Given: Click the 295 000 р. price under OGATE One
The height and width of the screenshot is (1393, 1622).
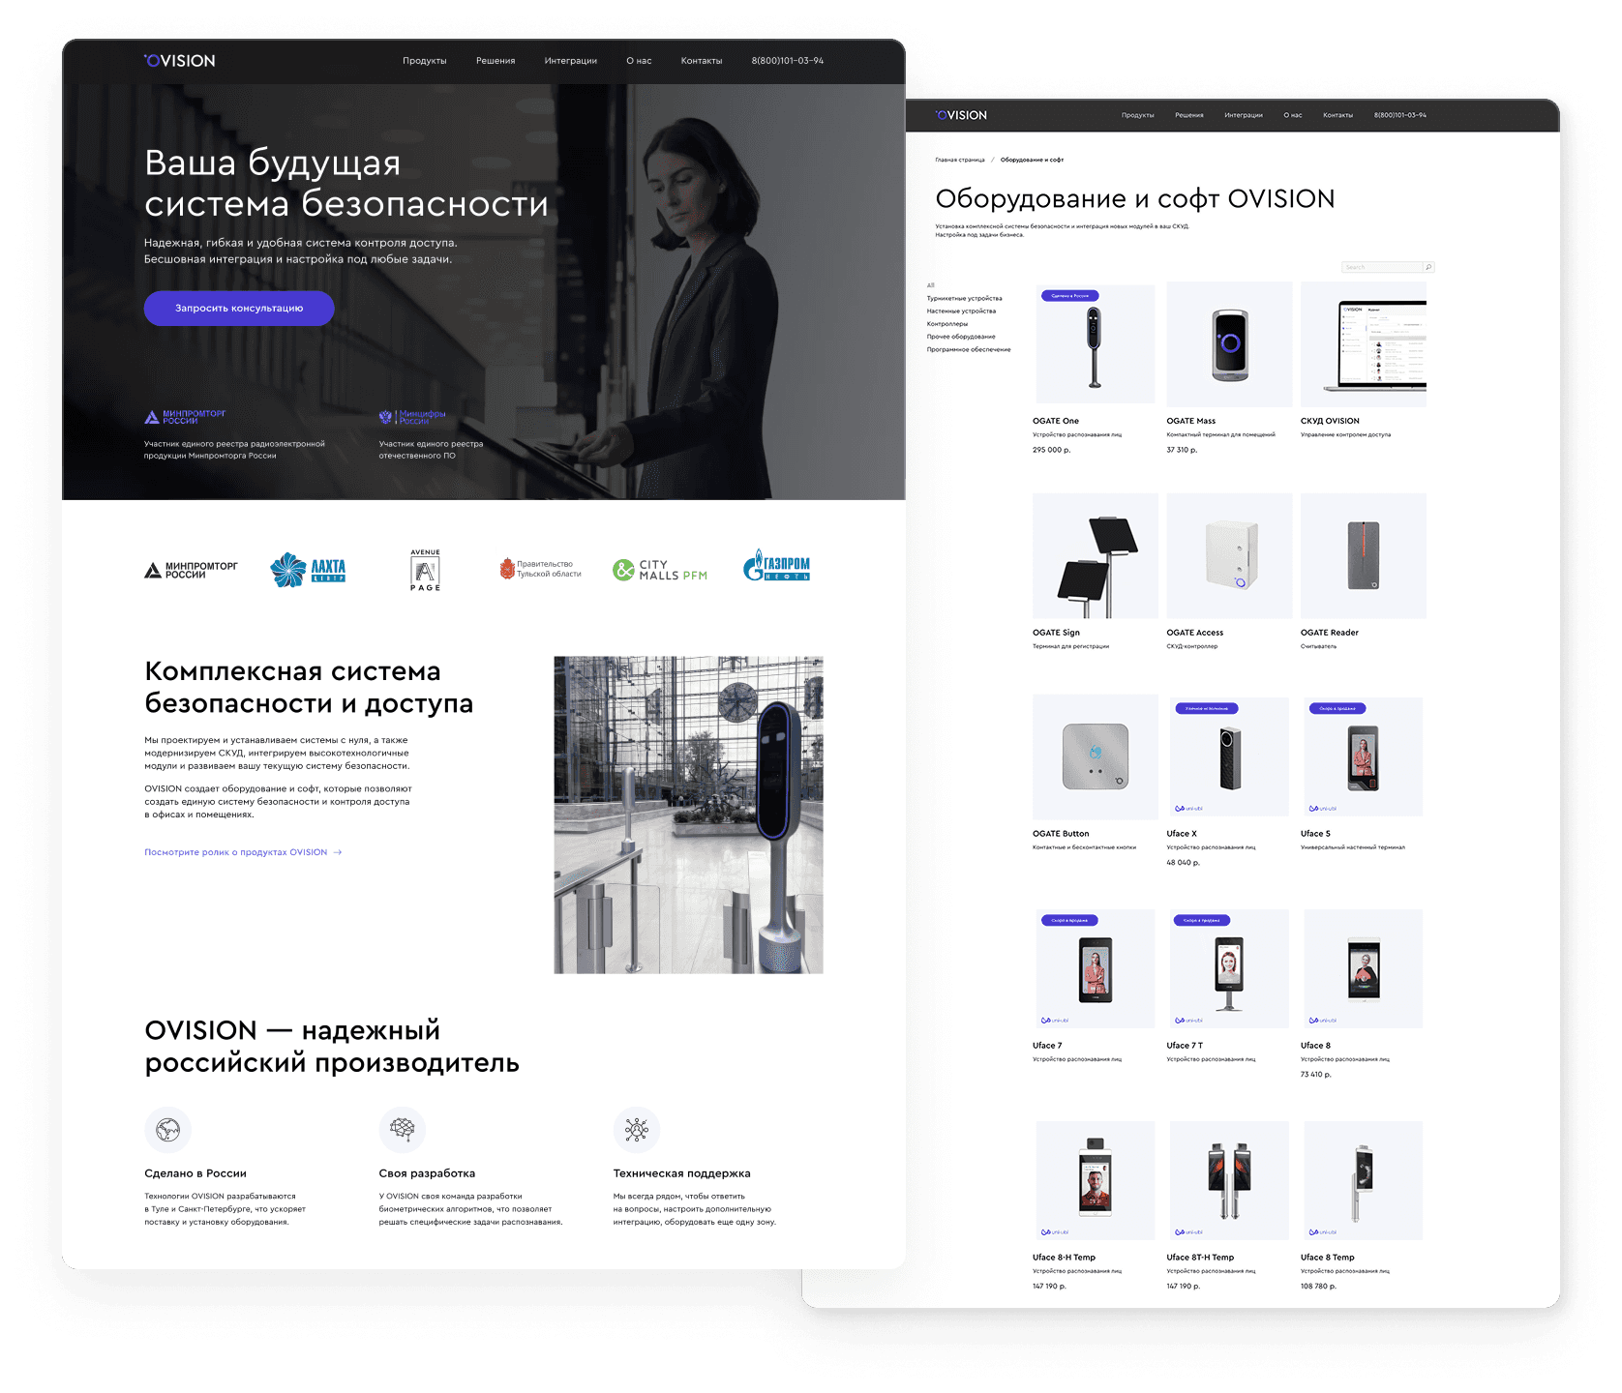Looking at the screenshot, I should click(1052, 450).
